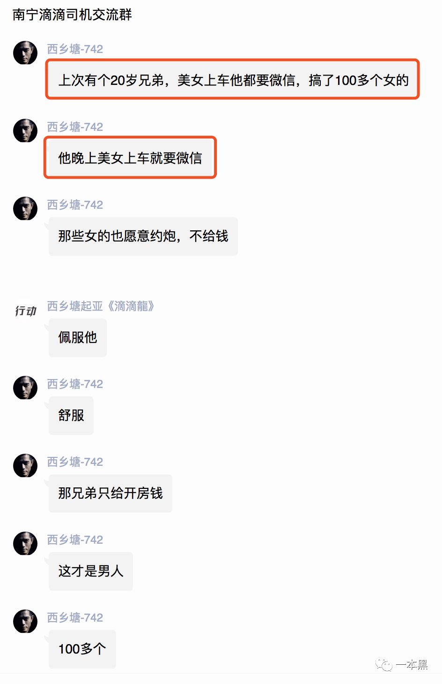Open the 南宁滴滴司机交流群 group title
Screen dimensions: 442x684
72,15
